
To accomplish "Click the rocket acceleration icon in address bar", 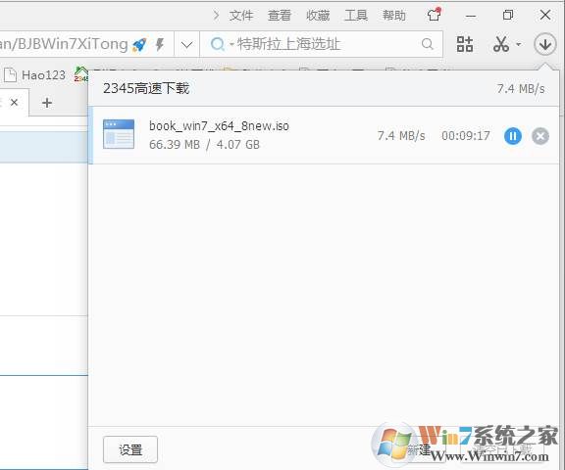I will tap(139, 45).
